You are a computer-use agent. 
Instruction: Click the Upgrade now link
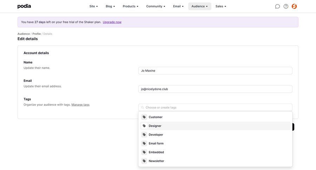pyautogui.click(x=112, y=22)
